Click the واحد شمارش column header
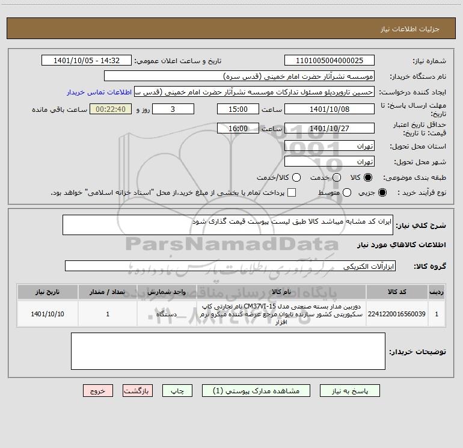 (x=167, y=292)
